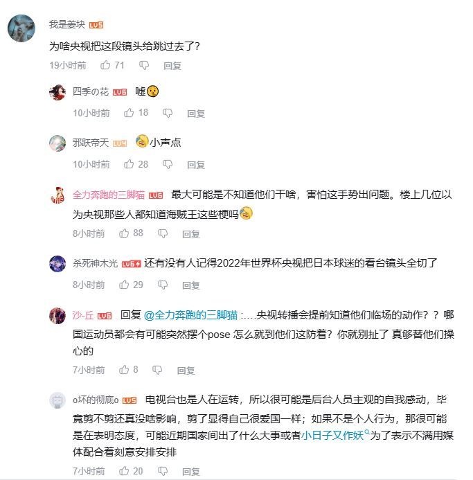View o坏的彻底o's avatar

click(57, 400)
